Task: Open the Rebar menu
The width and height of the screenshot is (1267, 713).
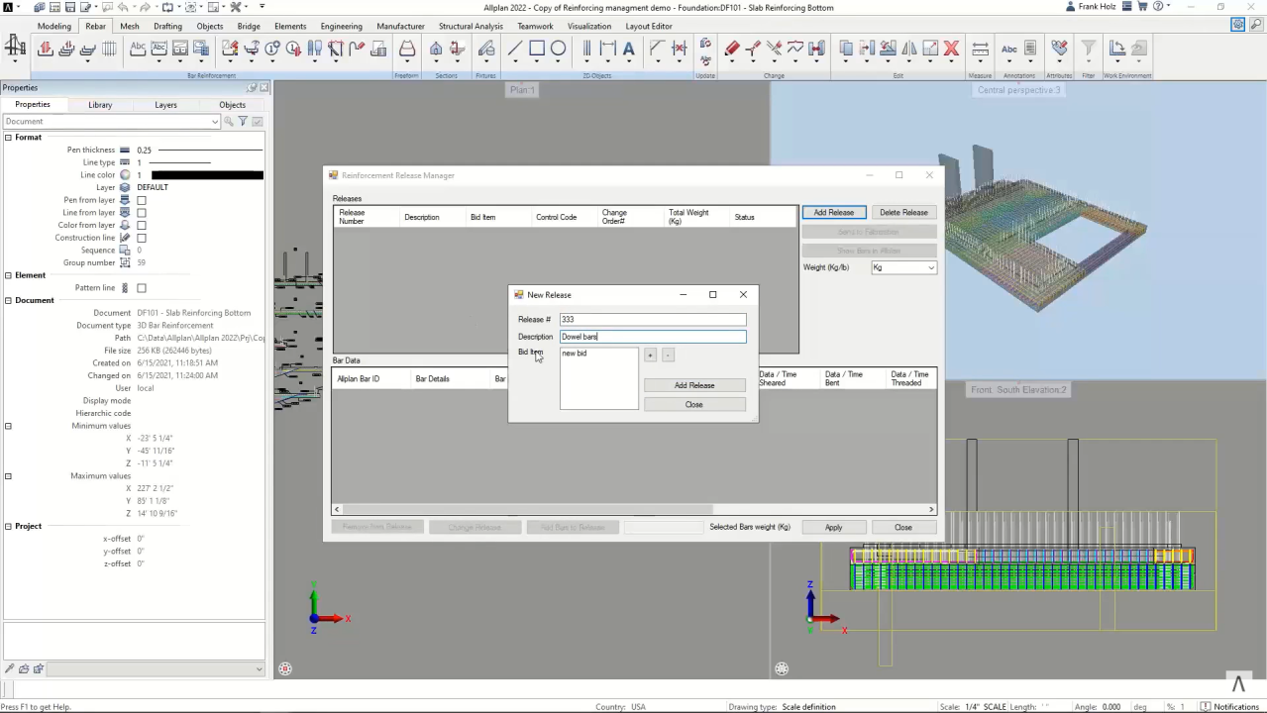Action: coord(95,26)
